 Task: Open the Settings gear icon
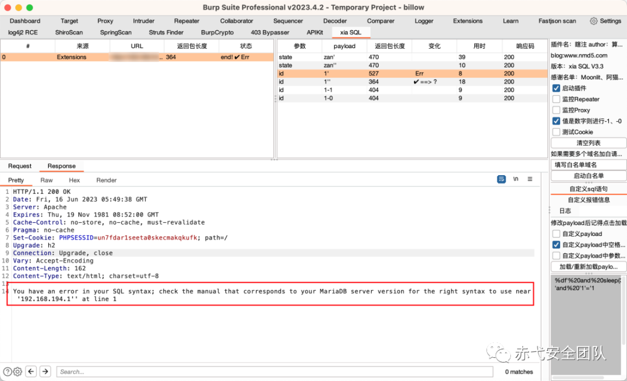[x=594, y=21]
